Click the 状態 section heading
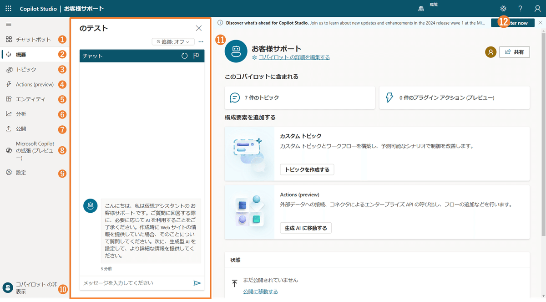The height and width of the screenshot is (302, 546). tap(236, 260)
